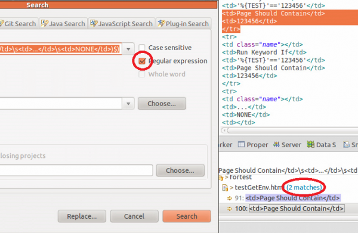
Task: Click the editor horizontal scrollbar
Action: pyautogui.click(x=292, y=131)
